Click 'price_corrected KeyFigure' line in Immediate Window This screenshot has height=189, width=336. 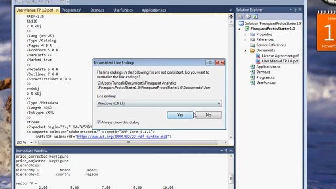(x=42, y=156)
